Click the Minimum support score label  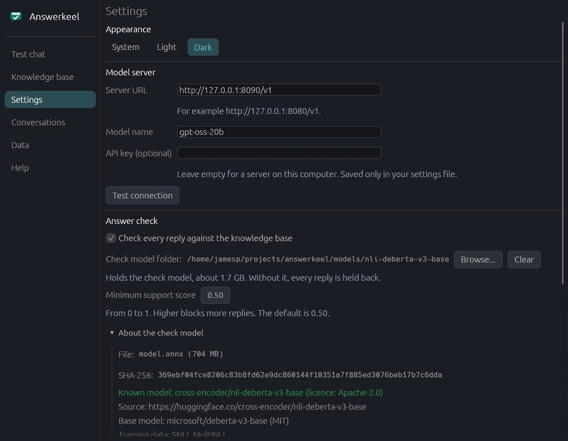(x=151, y=295)
